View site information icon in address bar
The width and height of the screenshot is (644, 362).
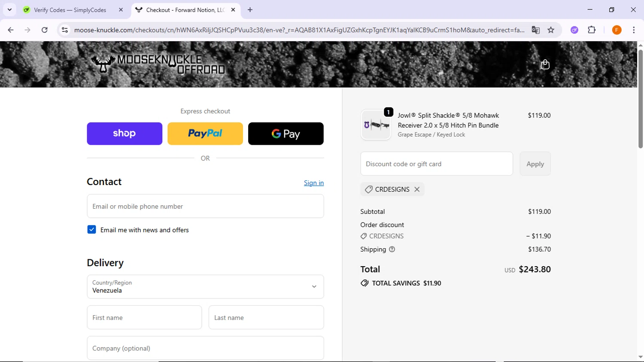(x=65, y=30)
